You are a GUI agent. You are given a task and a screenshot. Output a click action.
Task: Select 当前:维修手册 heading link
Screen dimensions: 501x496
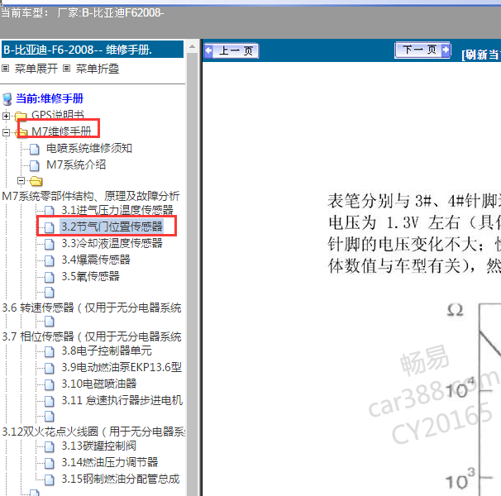50,98
